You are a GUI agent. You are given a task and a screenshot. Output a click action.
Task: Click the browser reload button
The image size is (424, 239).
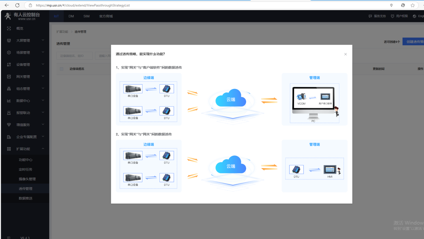[17, 5]
